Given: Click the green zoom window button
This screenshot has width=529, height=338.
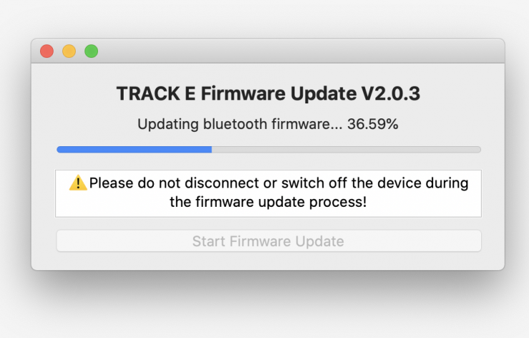Looking at the screenshot, I should (x=91, y=51).
